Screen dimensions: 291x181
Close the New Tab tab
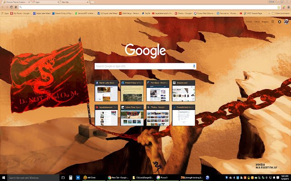tap(88, 2)
